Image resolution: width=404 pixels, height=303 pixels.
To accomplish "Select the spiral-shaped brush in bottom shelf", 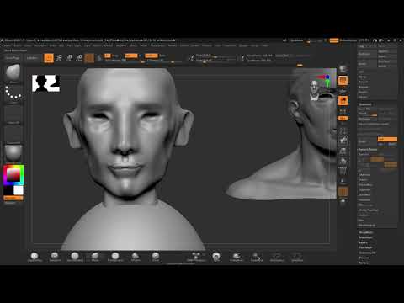I will coord(216,257).
